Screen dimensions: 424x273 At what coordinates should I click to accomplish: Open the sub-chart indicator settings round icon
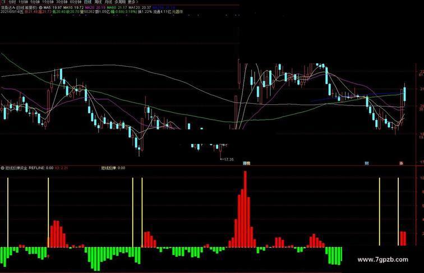3,168
